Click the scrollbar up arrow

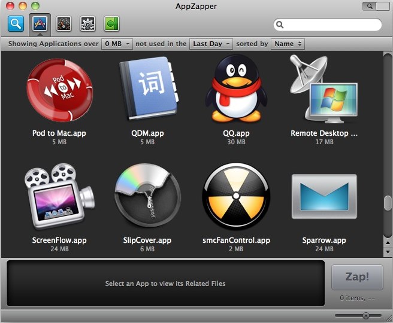tap(388, 242)
